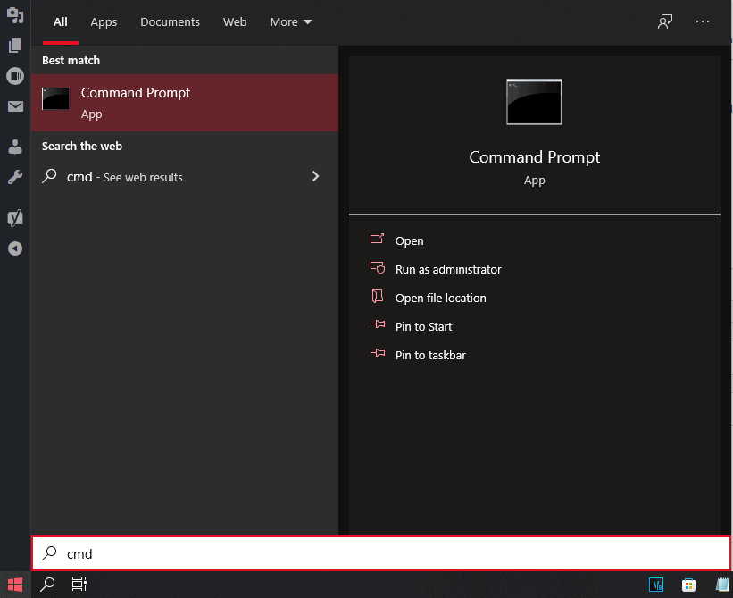The image size is (733, 598).
Task: Click the magnifier icon inside the search box
Action: click(49, 553)
